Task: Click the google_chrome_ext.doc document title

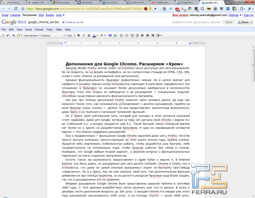Action: (x=44, y=22)
